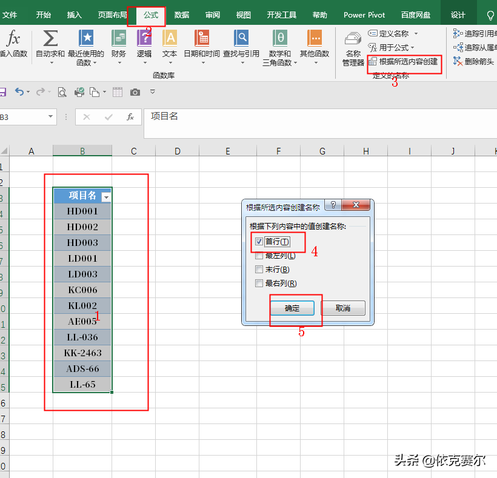Click the Redo arrow icon
This screenshot has height=478, width=497.
[41, 92]
